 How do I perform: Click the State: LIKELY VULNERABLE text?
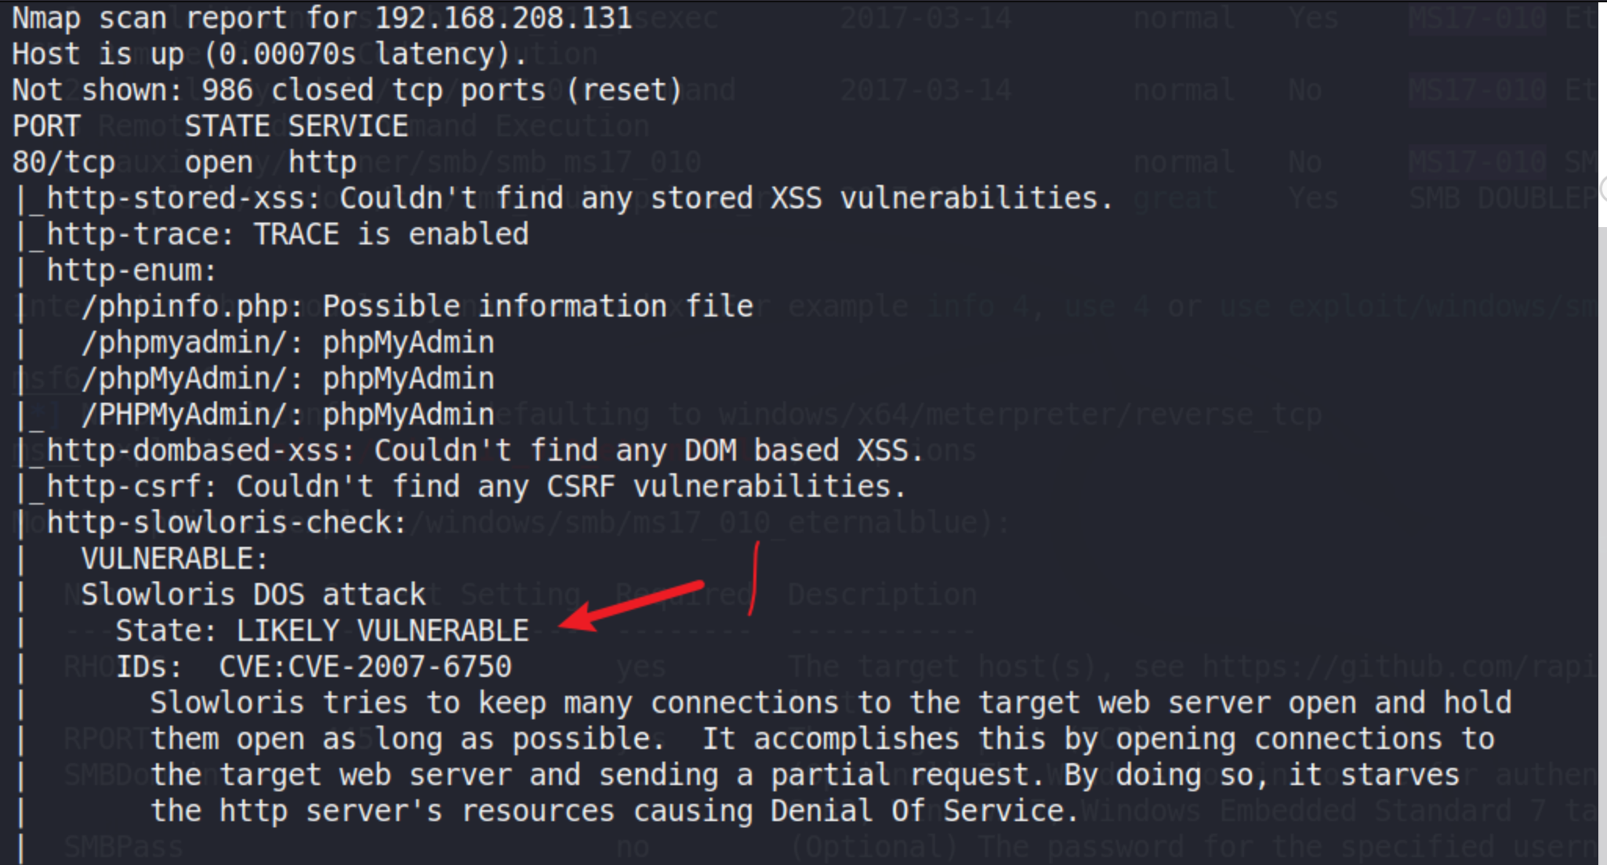coord(322,631)
